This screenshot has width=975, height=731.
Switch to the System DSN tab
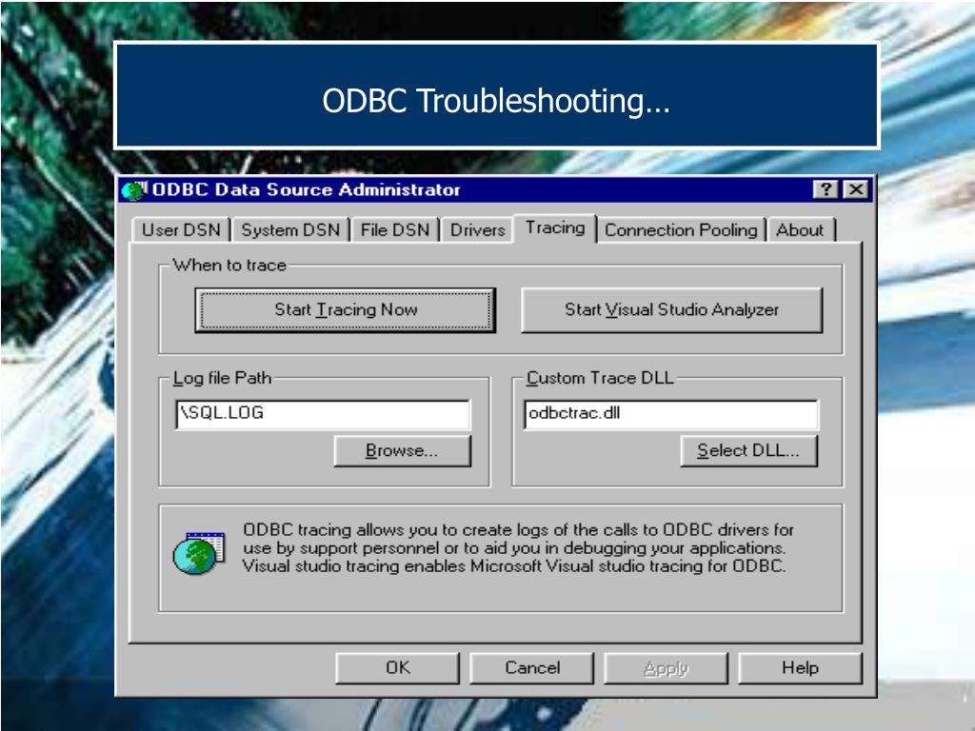[290, 230]
